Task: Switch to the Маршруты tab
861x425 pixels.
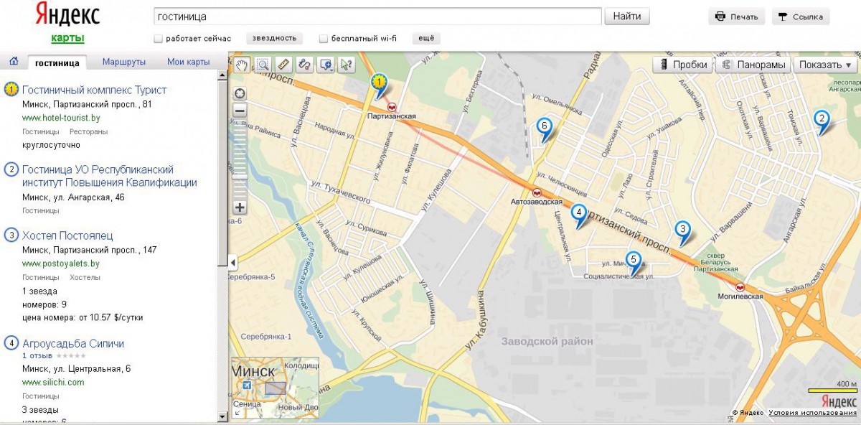Action: click(x=124, y=62)
